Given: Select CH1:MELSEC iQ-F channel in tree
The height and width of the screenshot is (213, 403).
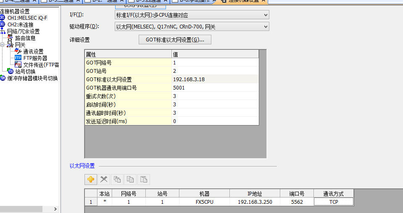Looking at the screenshot, I should (x=27, y=18).
